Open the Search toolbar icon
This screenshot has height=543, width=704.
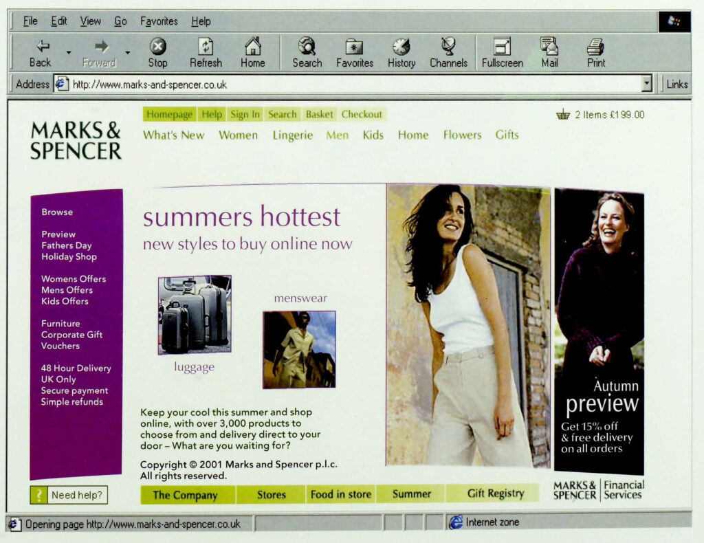pyautogui.click(x=307, y=47)
